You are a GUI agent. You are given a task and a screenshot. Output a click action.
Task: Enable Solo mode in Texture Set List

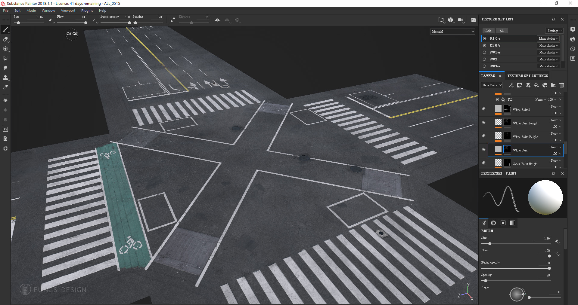click(488, 31)
